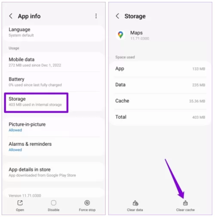This screenshot has height=217, width=215.
Task: Tap the Clear cache icon
Action: click(x=185, y=203)
